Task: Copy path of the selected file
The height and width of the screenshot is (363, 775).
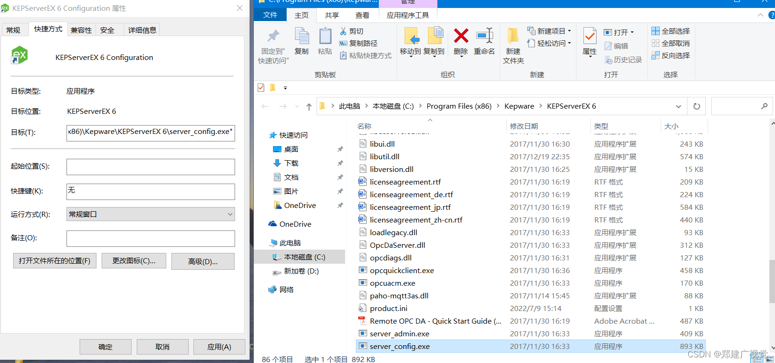Action: tap(359, 43)
